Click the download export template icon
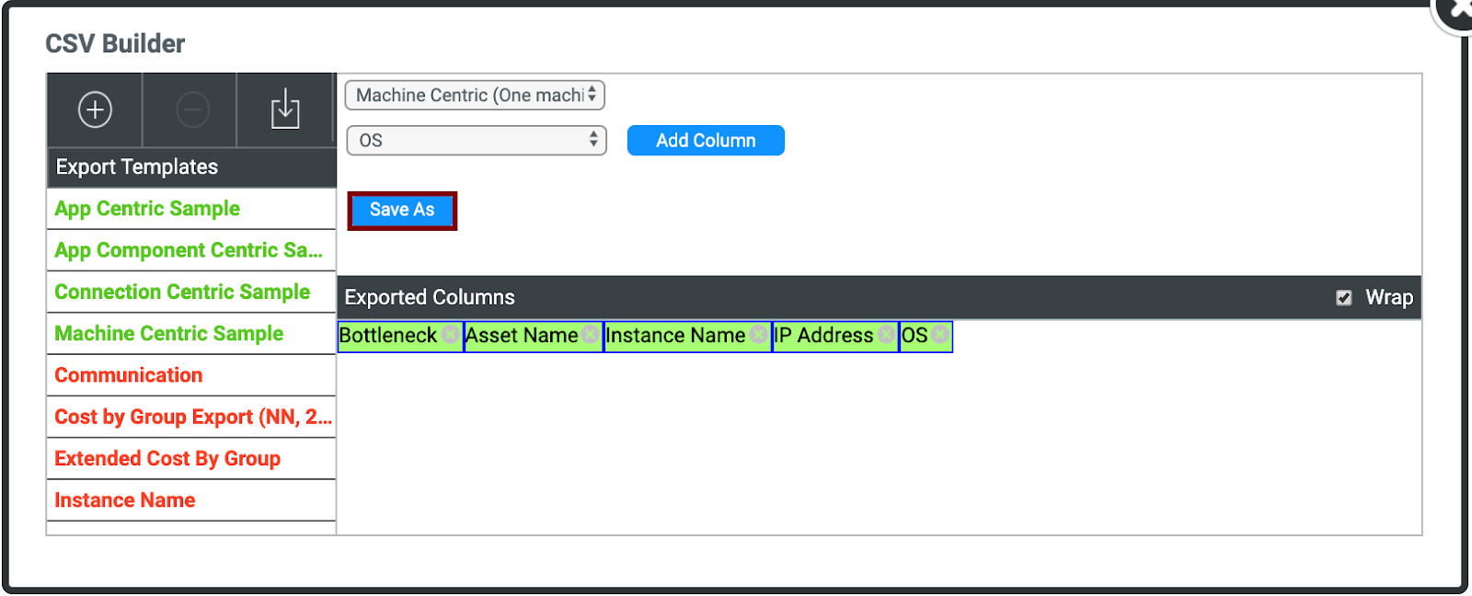Screen dimensions: 1472x596 point(285,109)
